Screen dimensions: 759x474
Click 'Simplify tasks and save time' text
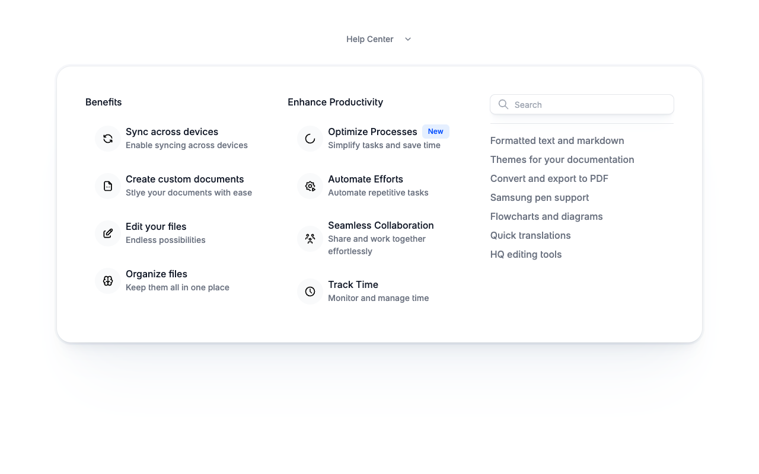(x=384, y=145)
